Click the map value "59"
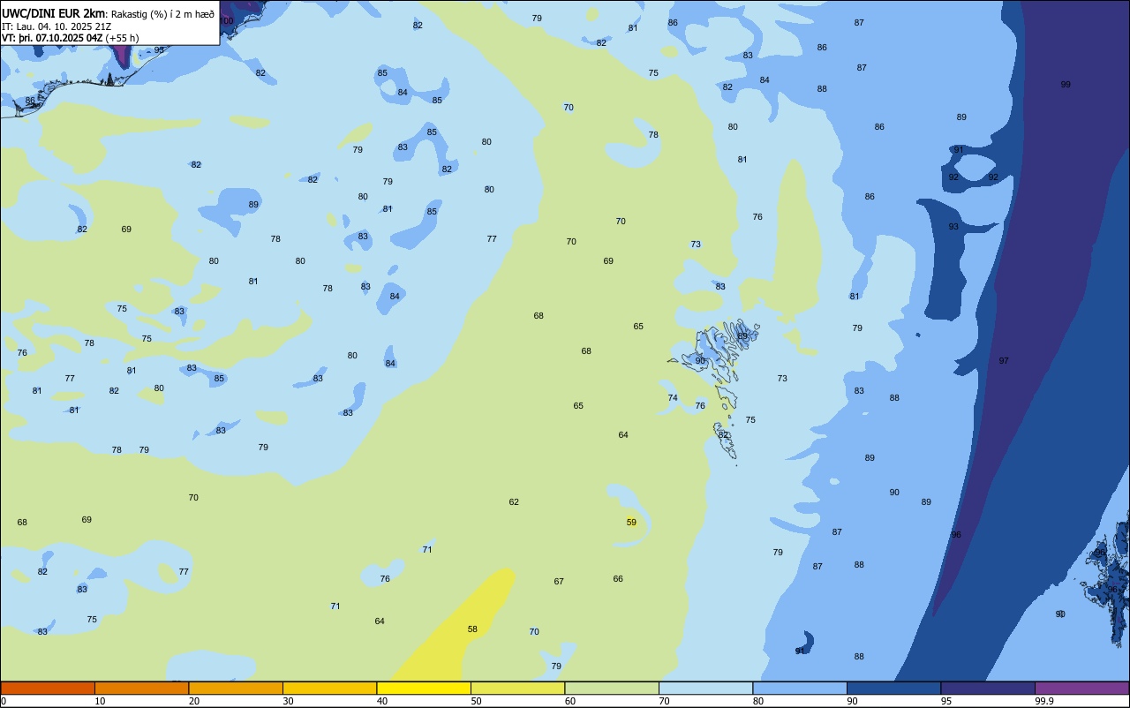1130x708 pixels. coord(631,522)
